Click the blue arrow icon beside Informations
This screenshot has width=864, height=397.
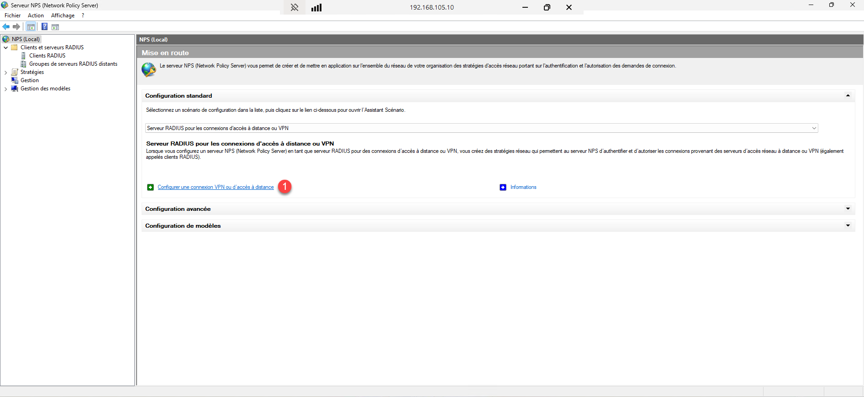point(503,188)
